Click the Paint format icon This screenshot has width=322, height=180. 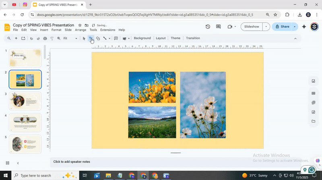tap(52, 38)
